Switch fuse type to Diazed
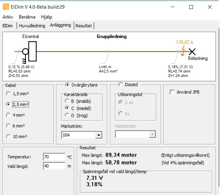The width and height of the screenshot is (220, 195). coord(120,84)
